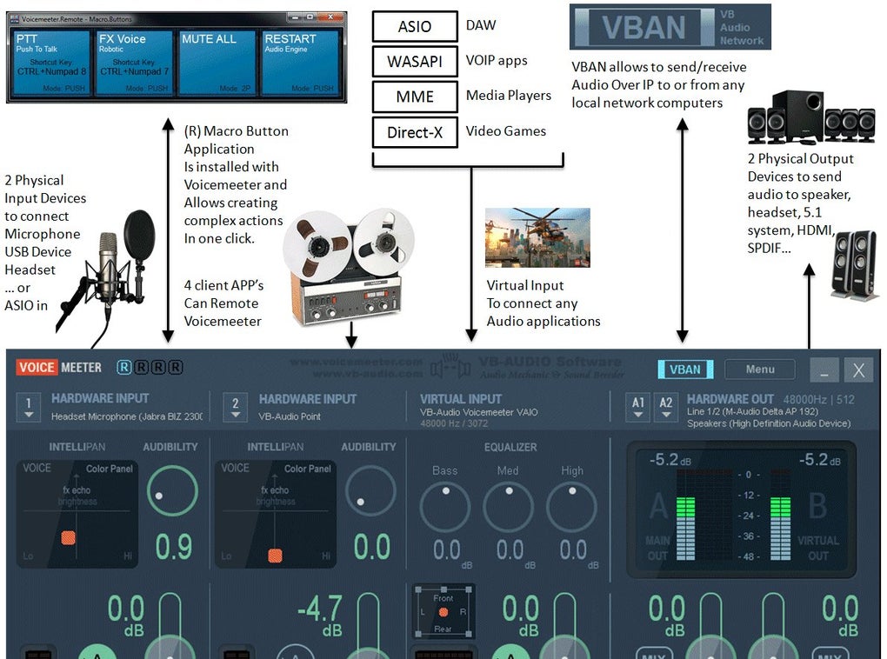Click the reel-to-reel tape recorder image
This screenshot has height=659, width=887.
pyautogui.click(x=349, y=268)
